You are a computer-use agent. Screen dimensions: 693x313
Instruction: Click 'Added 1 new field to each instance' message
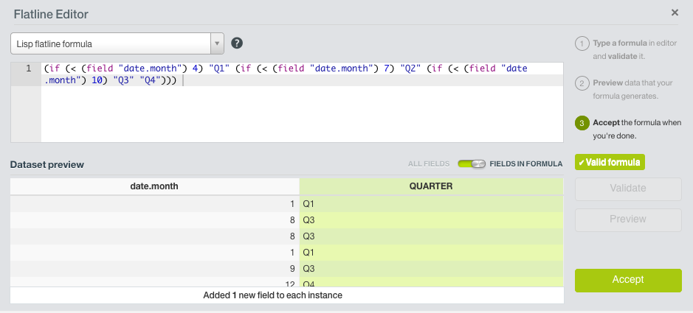(272, 295)
